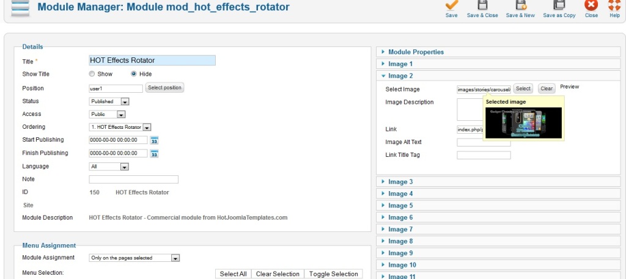Viewport: 626px width, 279px height.
Task: Select the Hide radio button for title
Action: pos(134,74)
